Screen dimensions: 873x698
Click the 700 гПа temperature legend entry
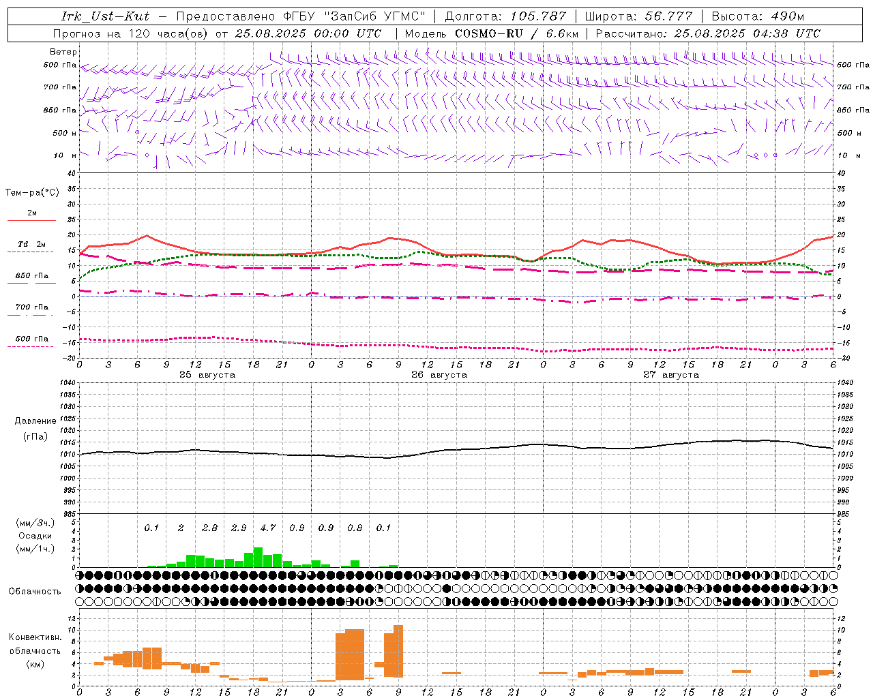[32, 307]
